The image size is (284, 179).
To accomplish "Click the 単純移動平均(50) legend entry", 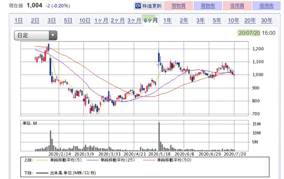I will (167, 160).
